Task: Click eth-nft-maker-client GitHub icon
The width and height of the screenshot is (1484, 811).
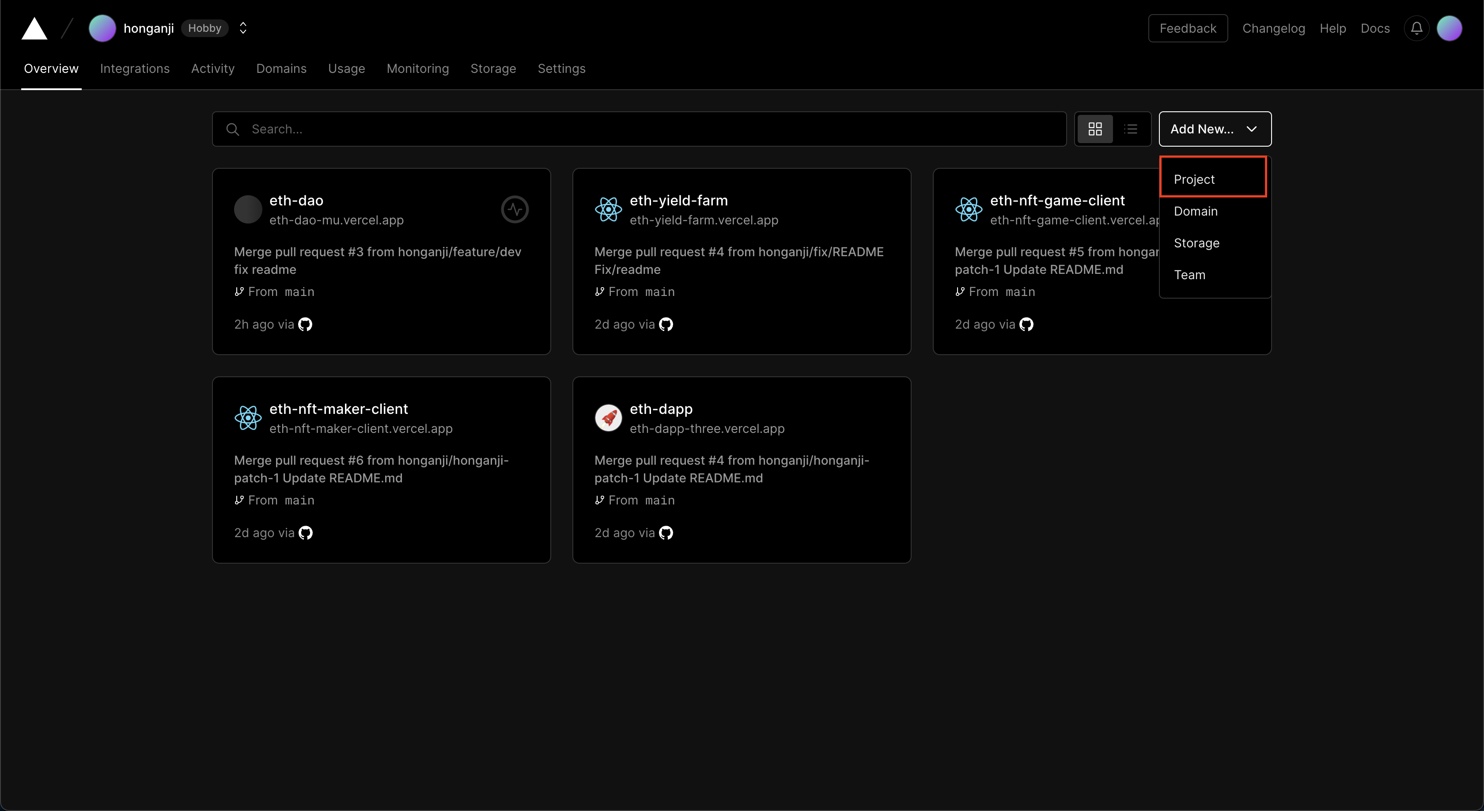Action: 305,533
